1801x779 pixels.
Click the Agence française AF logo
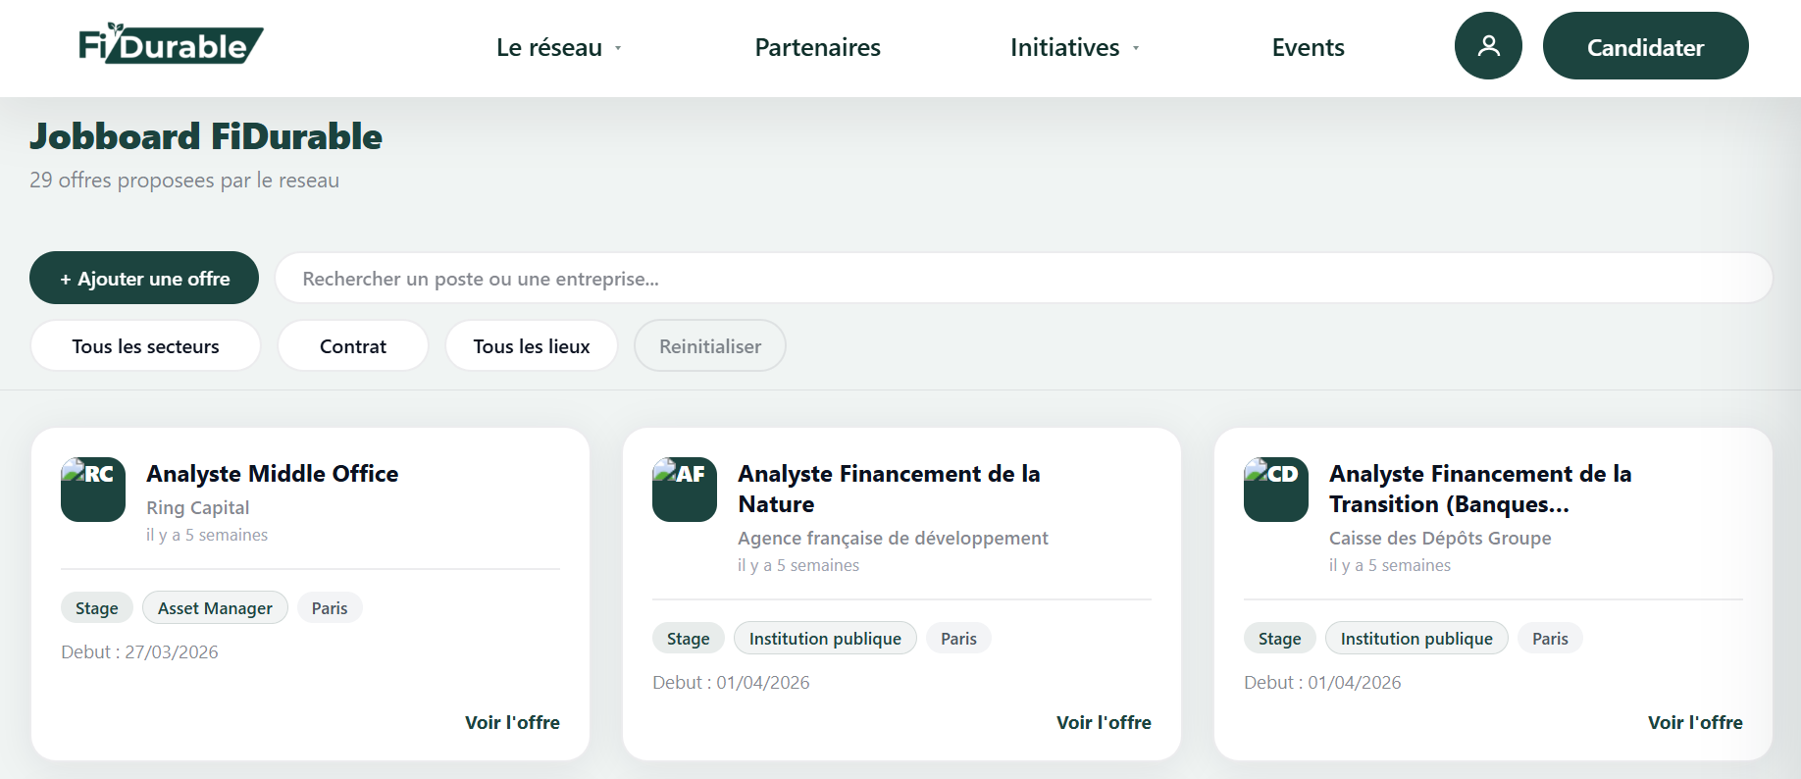(x=685, y=490)
